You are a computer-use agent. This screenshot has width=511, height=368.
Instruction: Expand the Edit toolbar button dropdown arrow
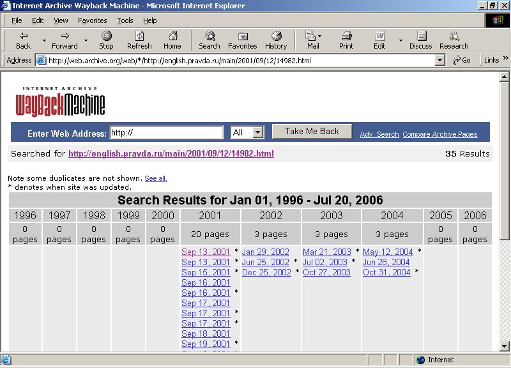400,40
